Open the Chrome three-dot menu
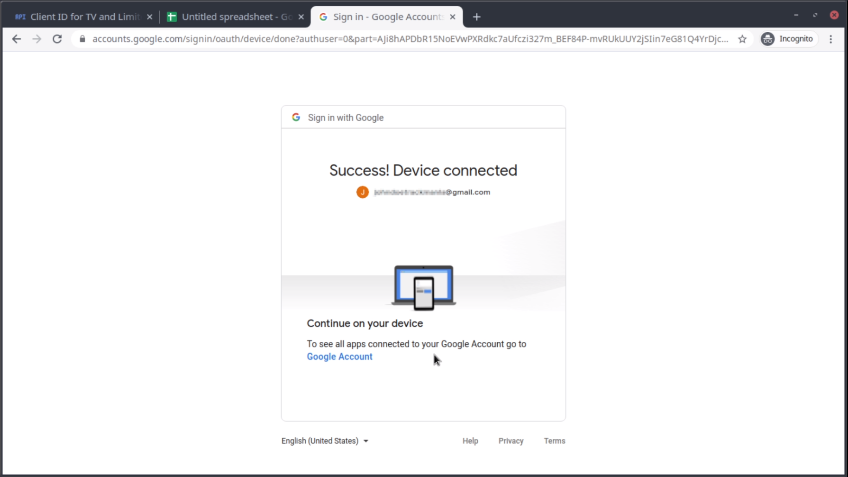 (830, 39)
